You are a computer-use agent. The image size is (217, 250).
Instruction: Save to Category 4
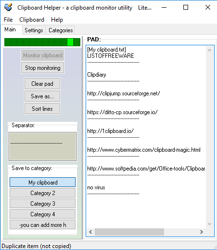[x=42, y=214]
